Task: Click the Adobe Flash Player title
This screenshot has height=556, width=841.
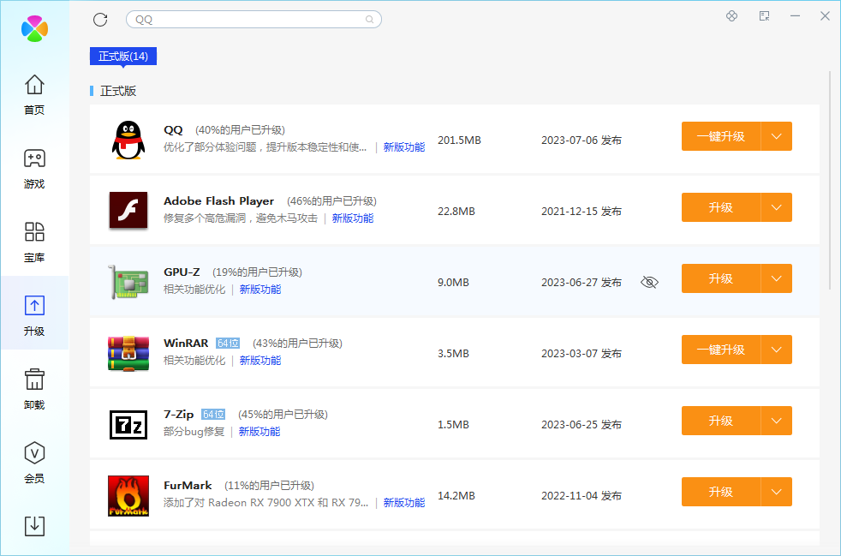Action: click(x=219, y=200)
